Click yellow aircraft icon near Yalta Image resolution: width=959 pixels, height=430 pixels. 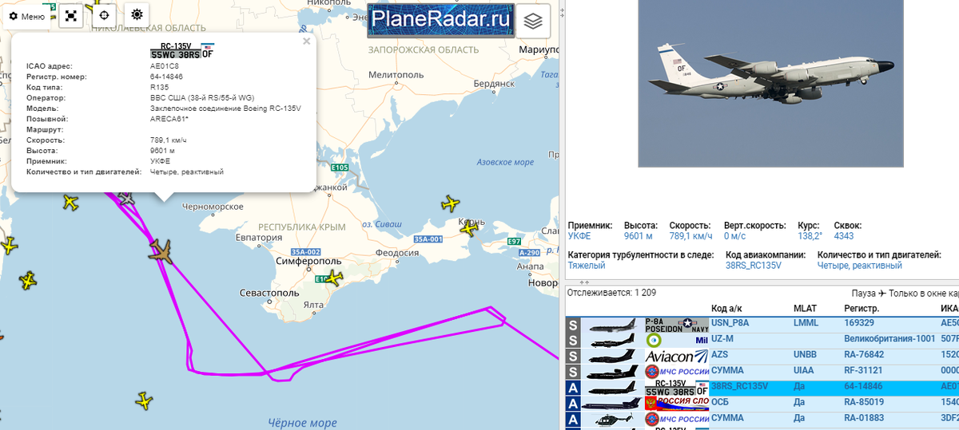334,278
